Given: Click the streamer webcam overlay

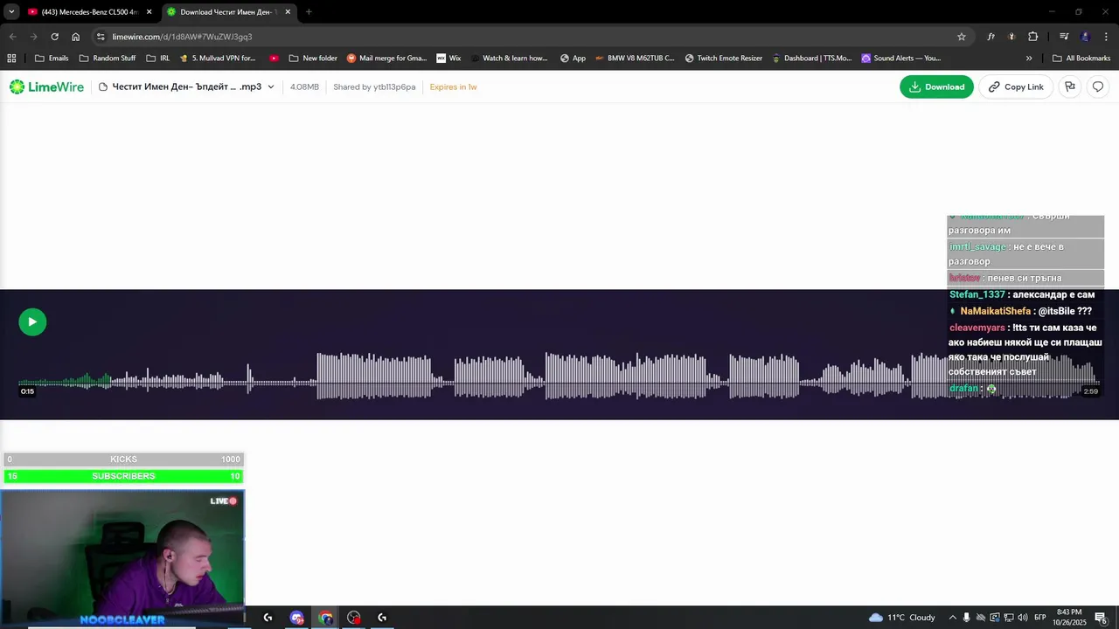Looking at the screenshot, I should pos(122,558).
